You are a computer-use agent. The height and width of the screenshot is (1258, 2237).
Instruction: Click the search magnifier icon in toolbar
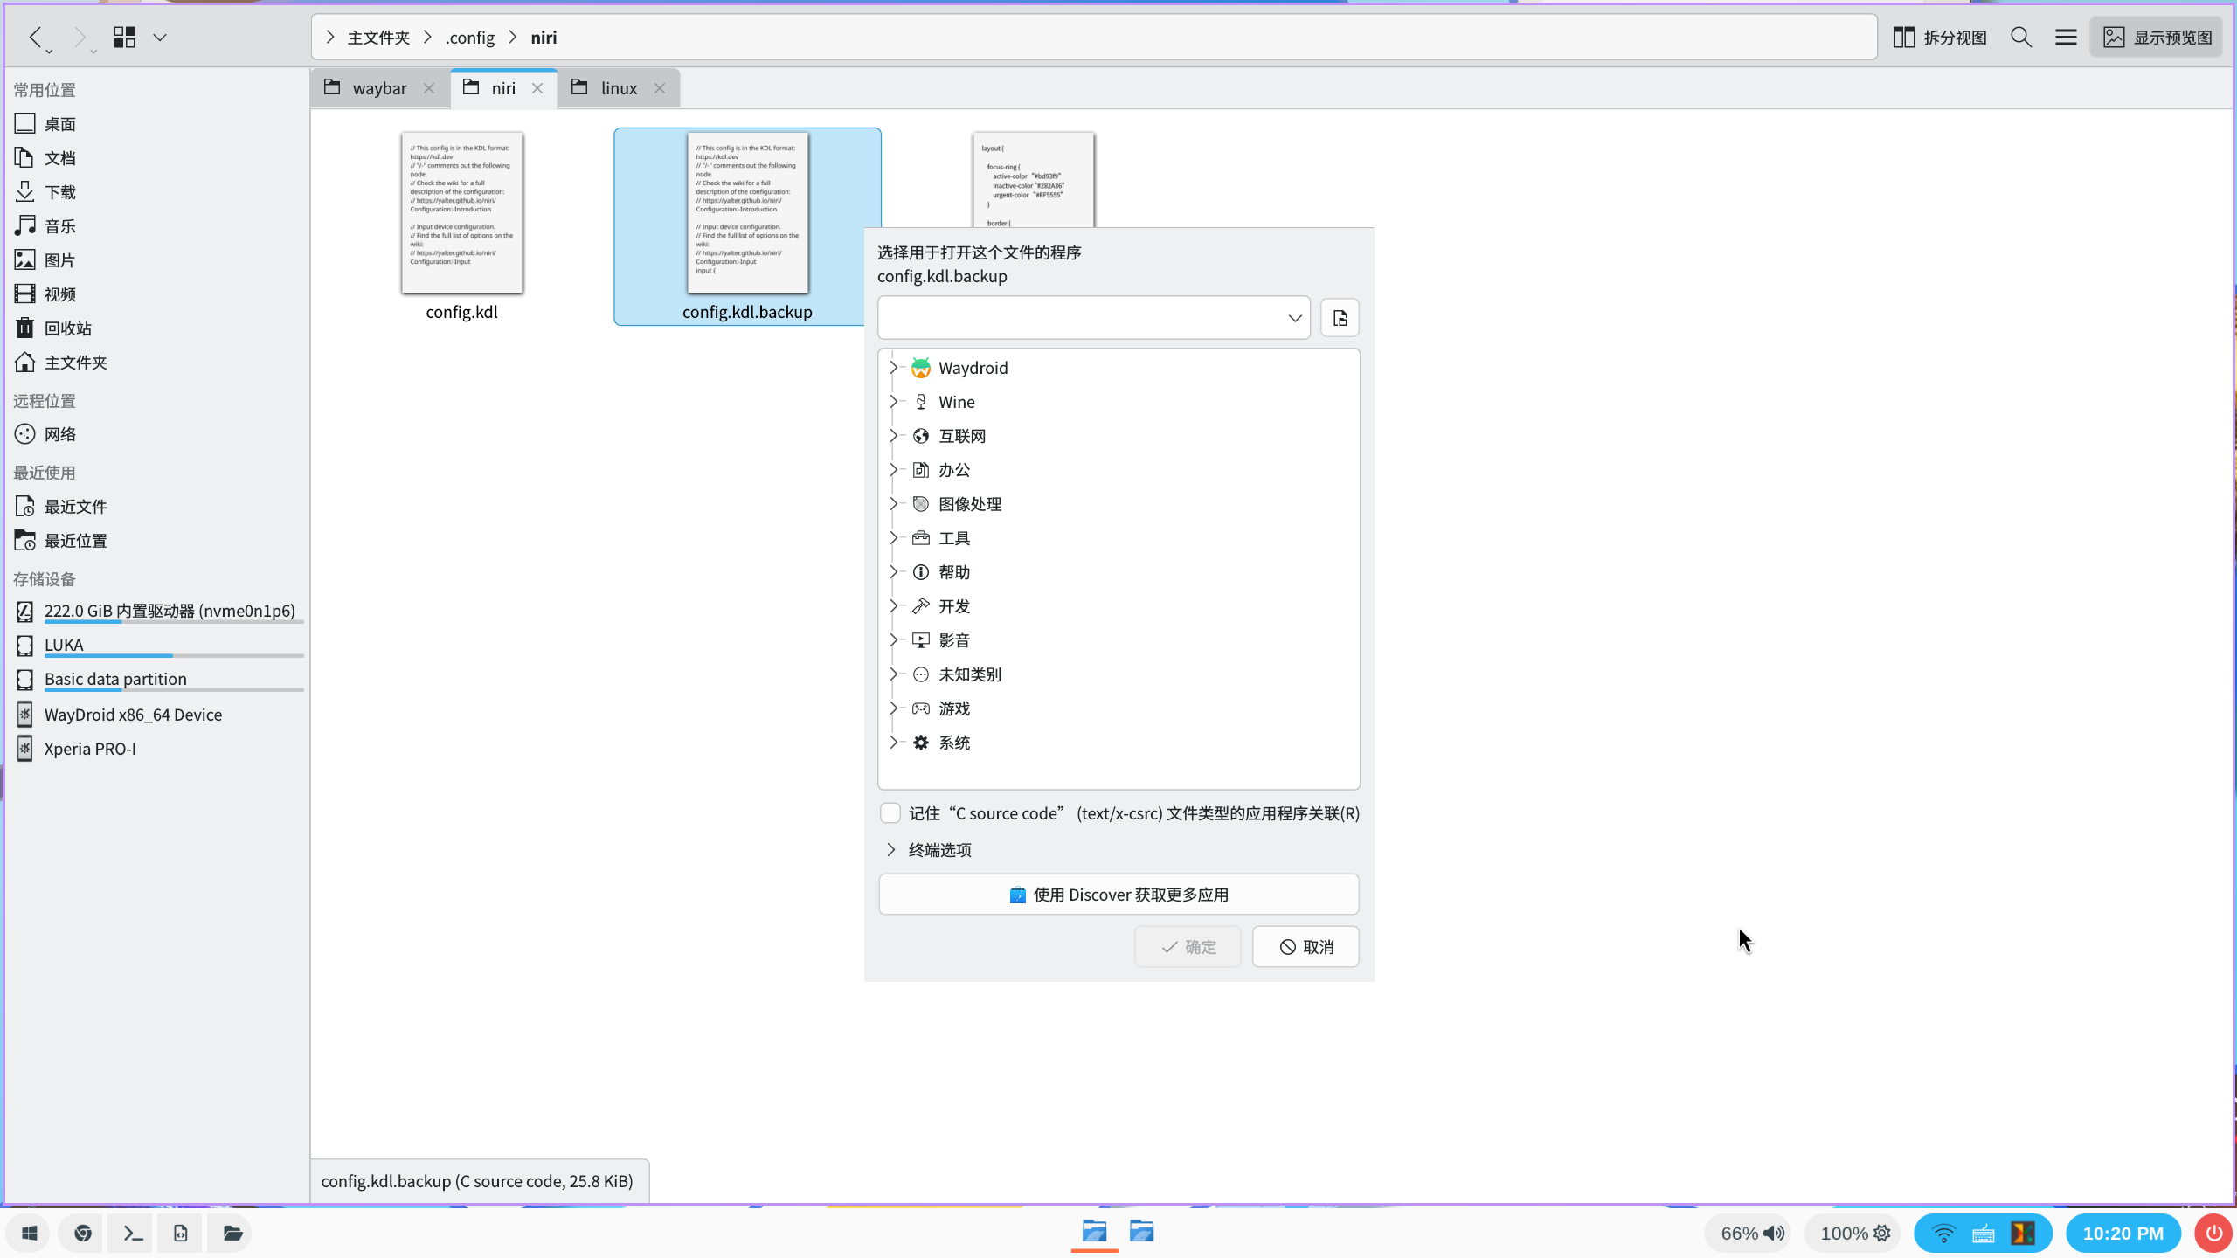click(2020, 38)
